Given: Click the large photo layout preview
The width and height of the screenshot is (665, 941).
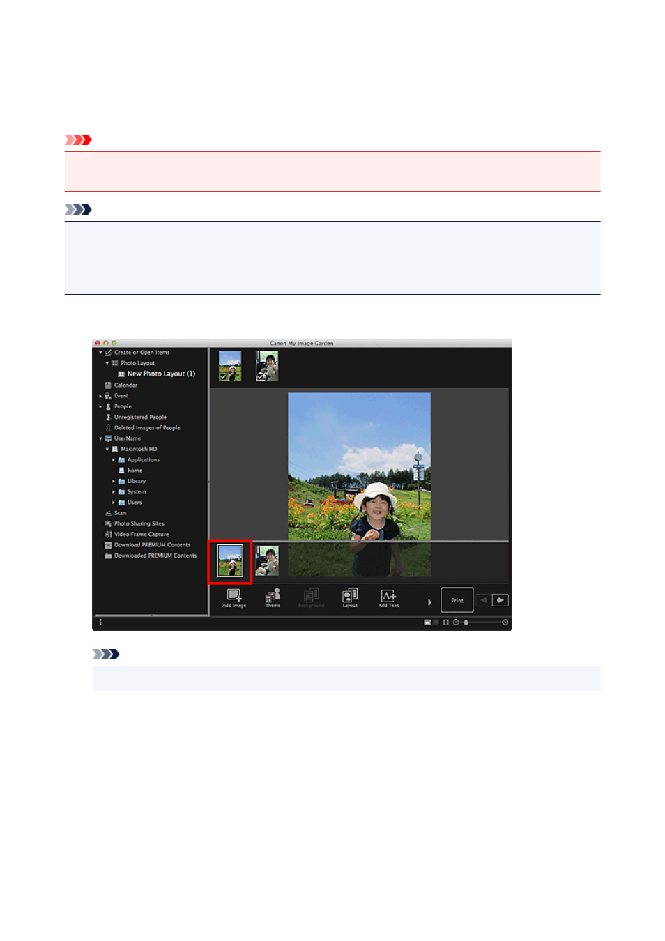Looking at the screenshot, I should pos(359,466).
